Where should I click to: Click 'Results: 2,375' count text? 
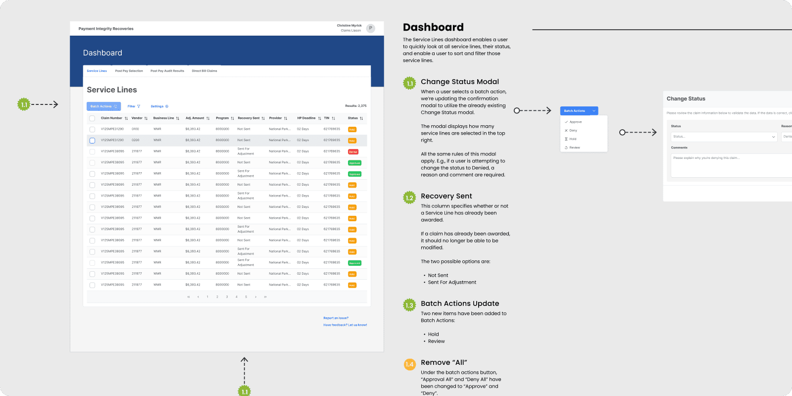tap(355, 106)
